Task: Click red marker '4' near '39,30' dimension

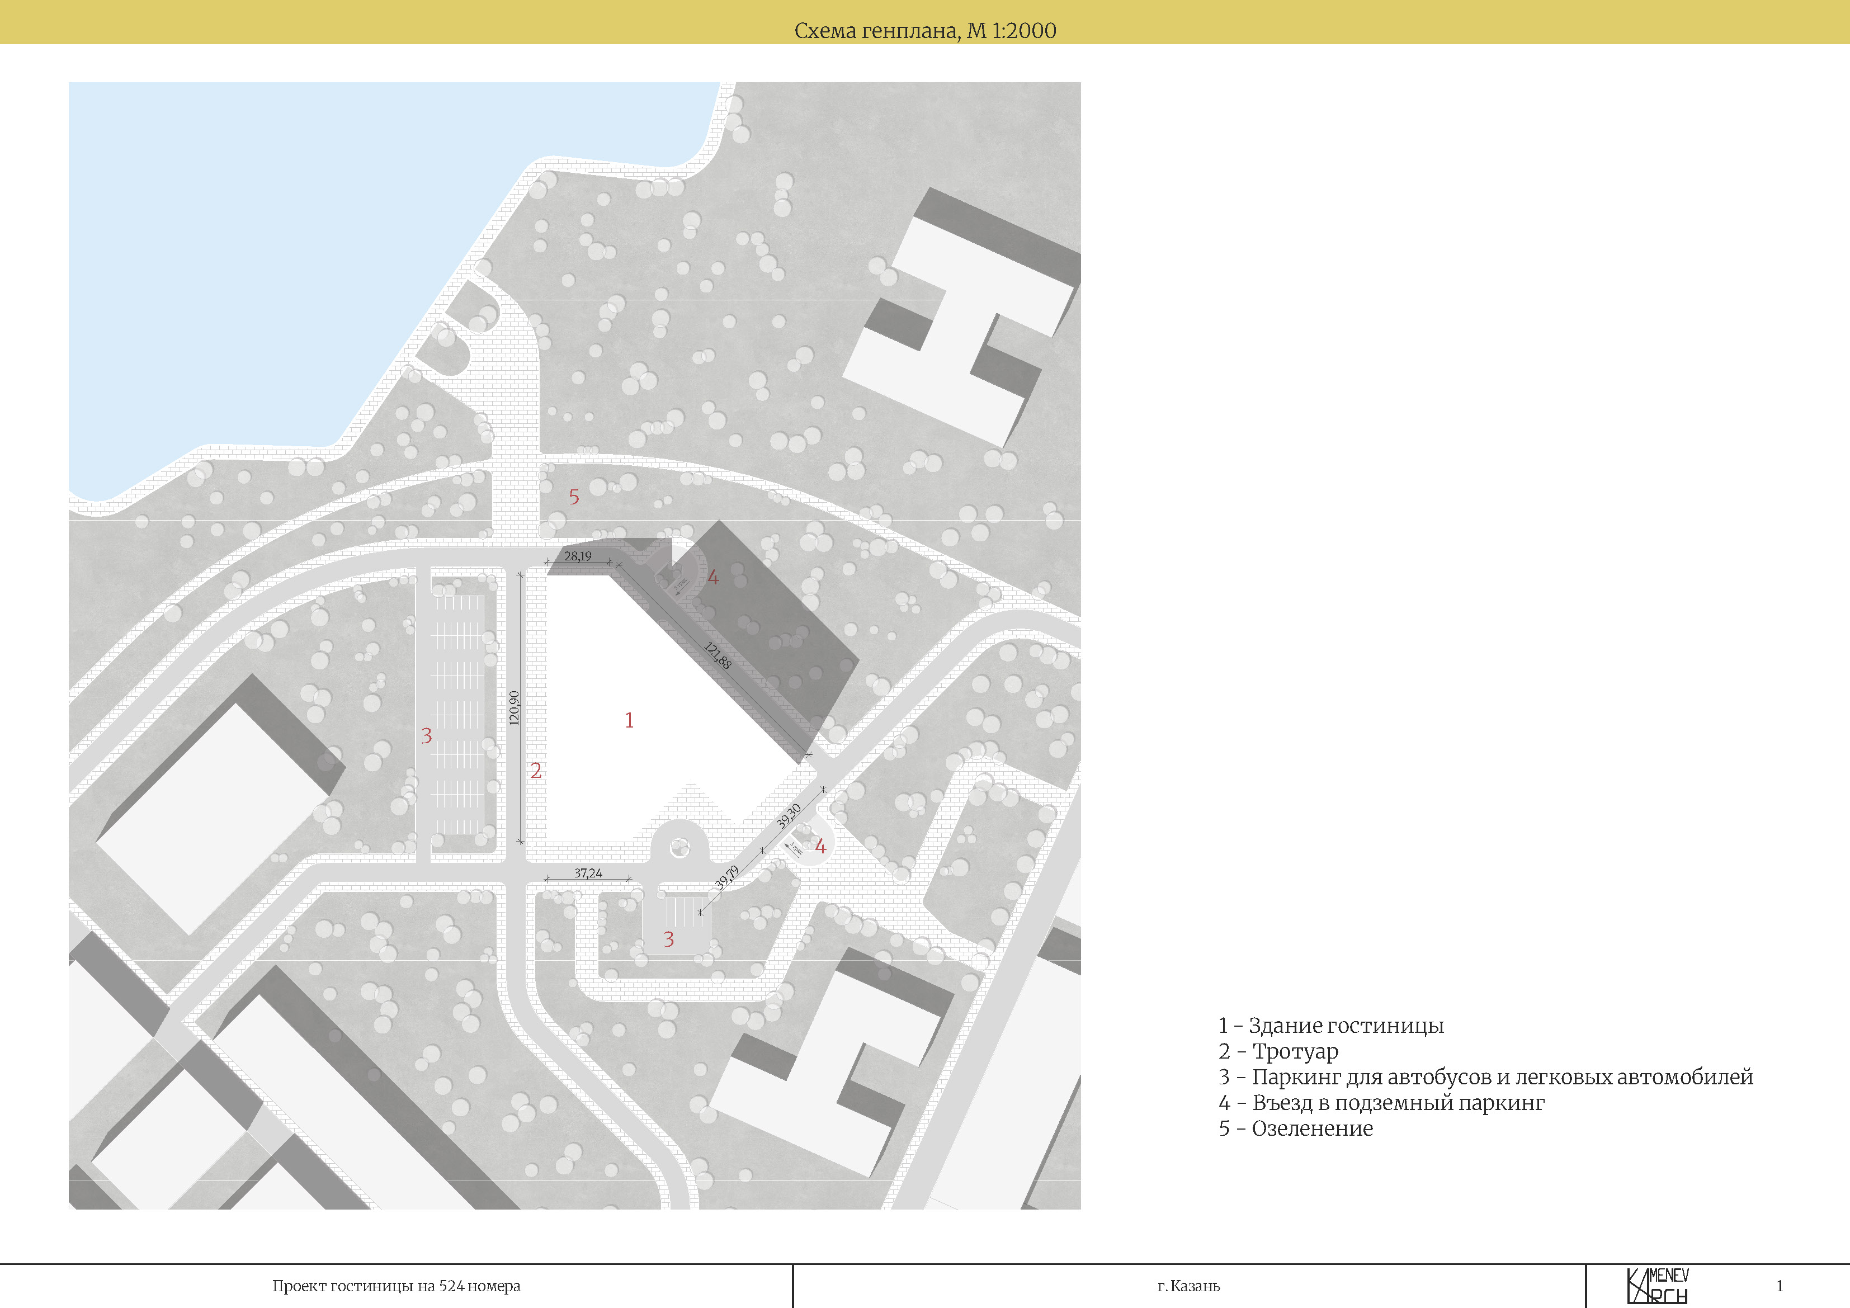Action: pyautogui.click(x=820, y=846)
